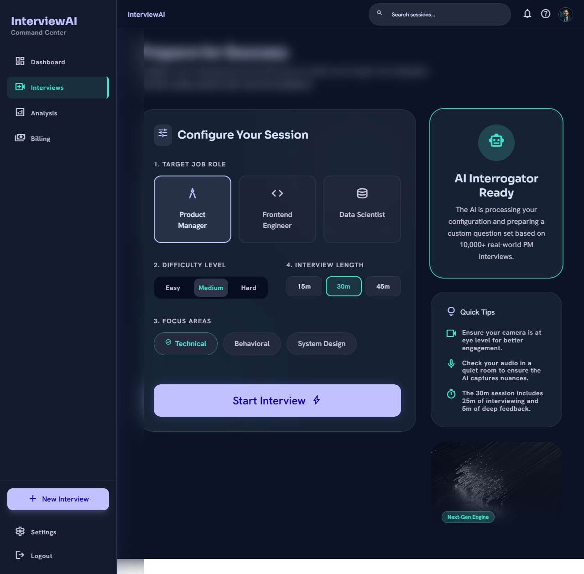The height and width of the screenshot is (574, 584).
Task: Click the Product Manager compass icon
Action: [x=193, y=193]
